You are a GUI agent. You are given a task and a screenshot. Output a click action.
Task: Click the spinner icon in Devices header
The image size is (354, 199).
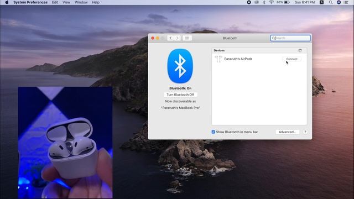point(300,50)
